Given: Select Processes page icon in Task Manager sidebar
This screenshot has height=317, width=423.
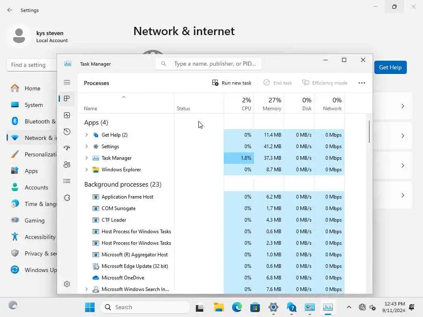Looking at the screenshot, I should (x=67, y=99).
